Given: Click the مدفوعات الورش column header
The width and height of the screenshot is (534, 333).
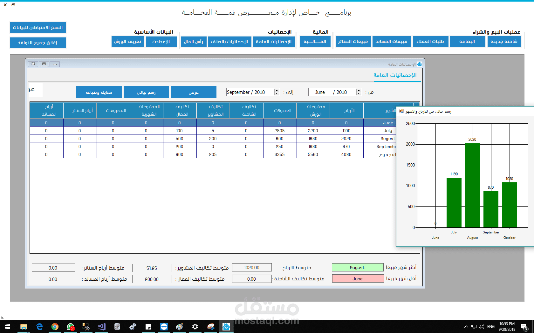Looking at the screenshot, I should pyautogui.click(x=313, y=110).
